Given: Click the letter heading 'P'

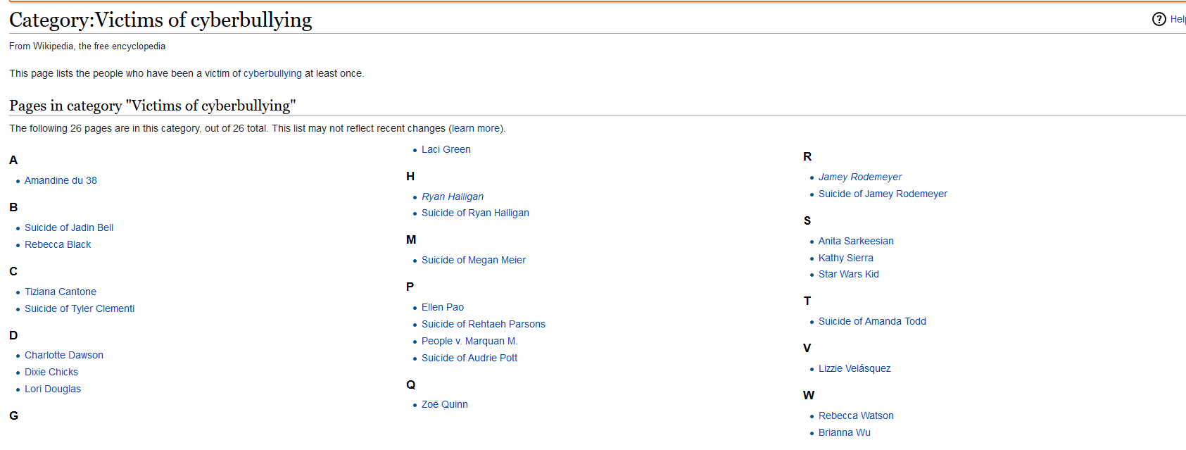Looking at the screenshot, I should pyautogui.click(x=410, y=287).
